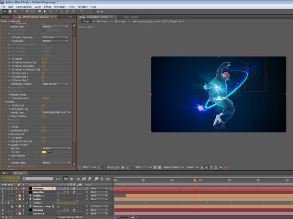
Task: Select the Horizontal Type tool
Action: coord(50,12)
